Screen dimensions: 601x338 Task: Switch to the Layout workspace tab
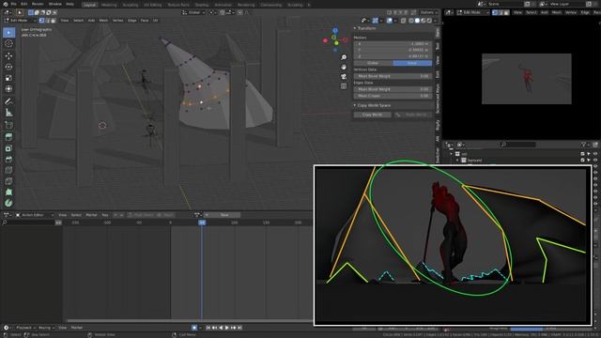click(x=90, y=5)
